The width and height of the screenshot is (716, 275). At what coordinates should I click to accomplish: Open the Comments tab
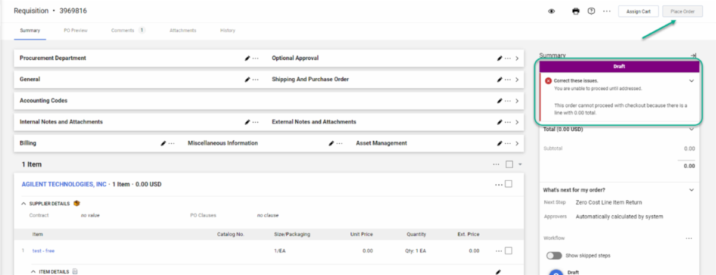point(123,30)
